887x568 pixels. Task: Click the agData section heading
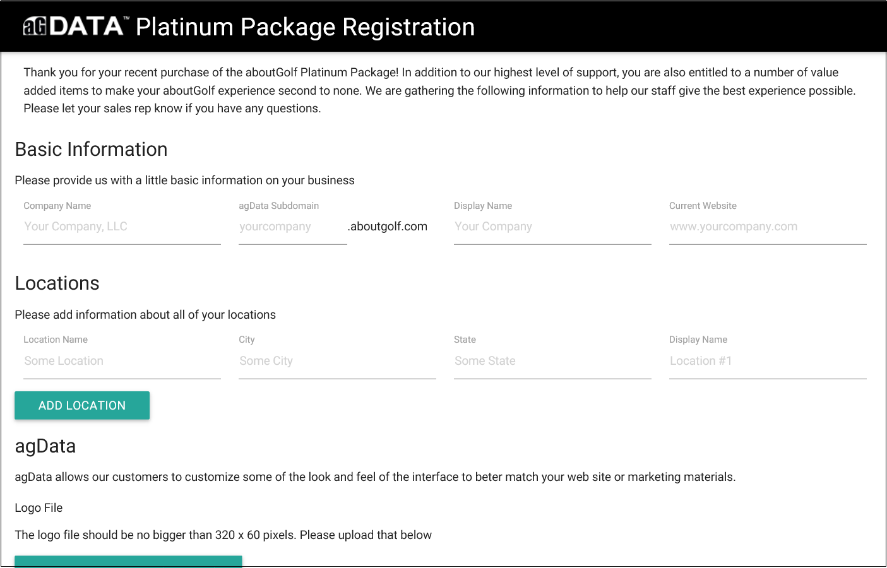(45, 446)
